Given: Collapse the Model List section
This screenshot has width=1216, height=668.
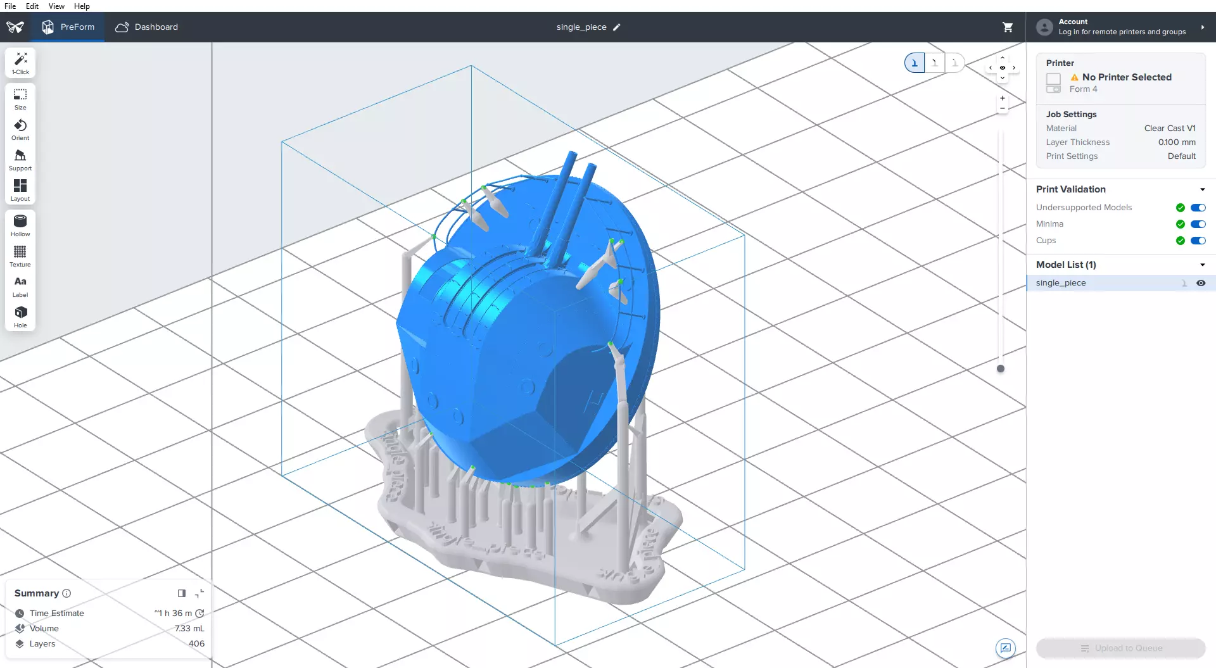Looking at the screenshot, I should click(1202, 265).
